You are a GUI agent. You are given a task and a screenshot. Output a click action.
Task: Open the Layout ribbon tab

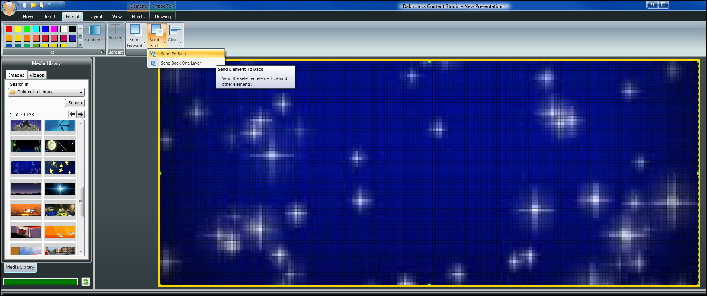point(96,17)
